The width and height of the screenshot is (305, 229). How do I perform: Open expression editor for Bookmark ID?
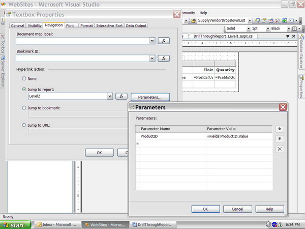164,58
